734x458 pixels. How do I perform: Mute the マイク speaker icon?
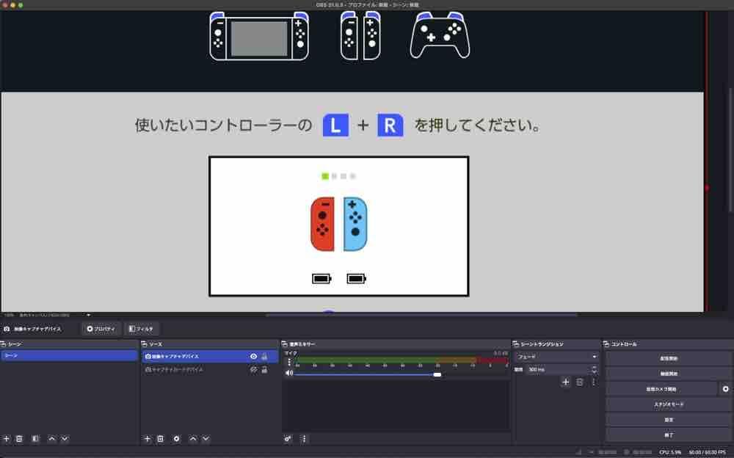(288, 374)
